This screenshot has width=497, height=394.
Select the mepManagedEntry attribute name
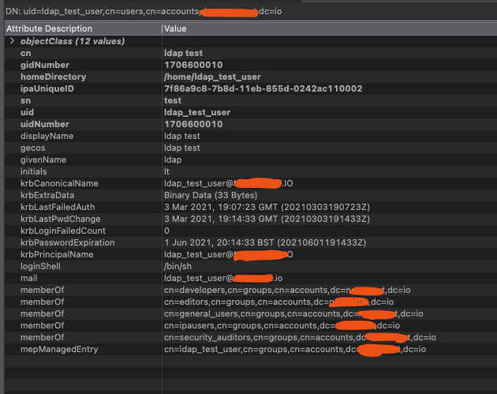click(x=59, y=349)
